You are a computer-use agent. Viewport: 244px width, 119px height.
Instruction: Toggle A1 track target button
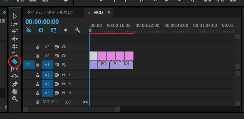47,75
